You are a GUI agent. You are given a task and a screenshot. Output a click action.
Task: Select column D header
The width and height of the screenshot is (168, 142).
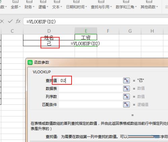coord(49,31)
